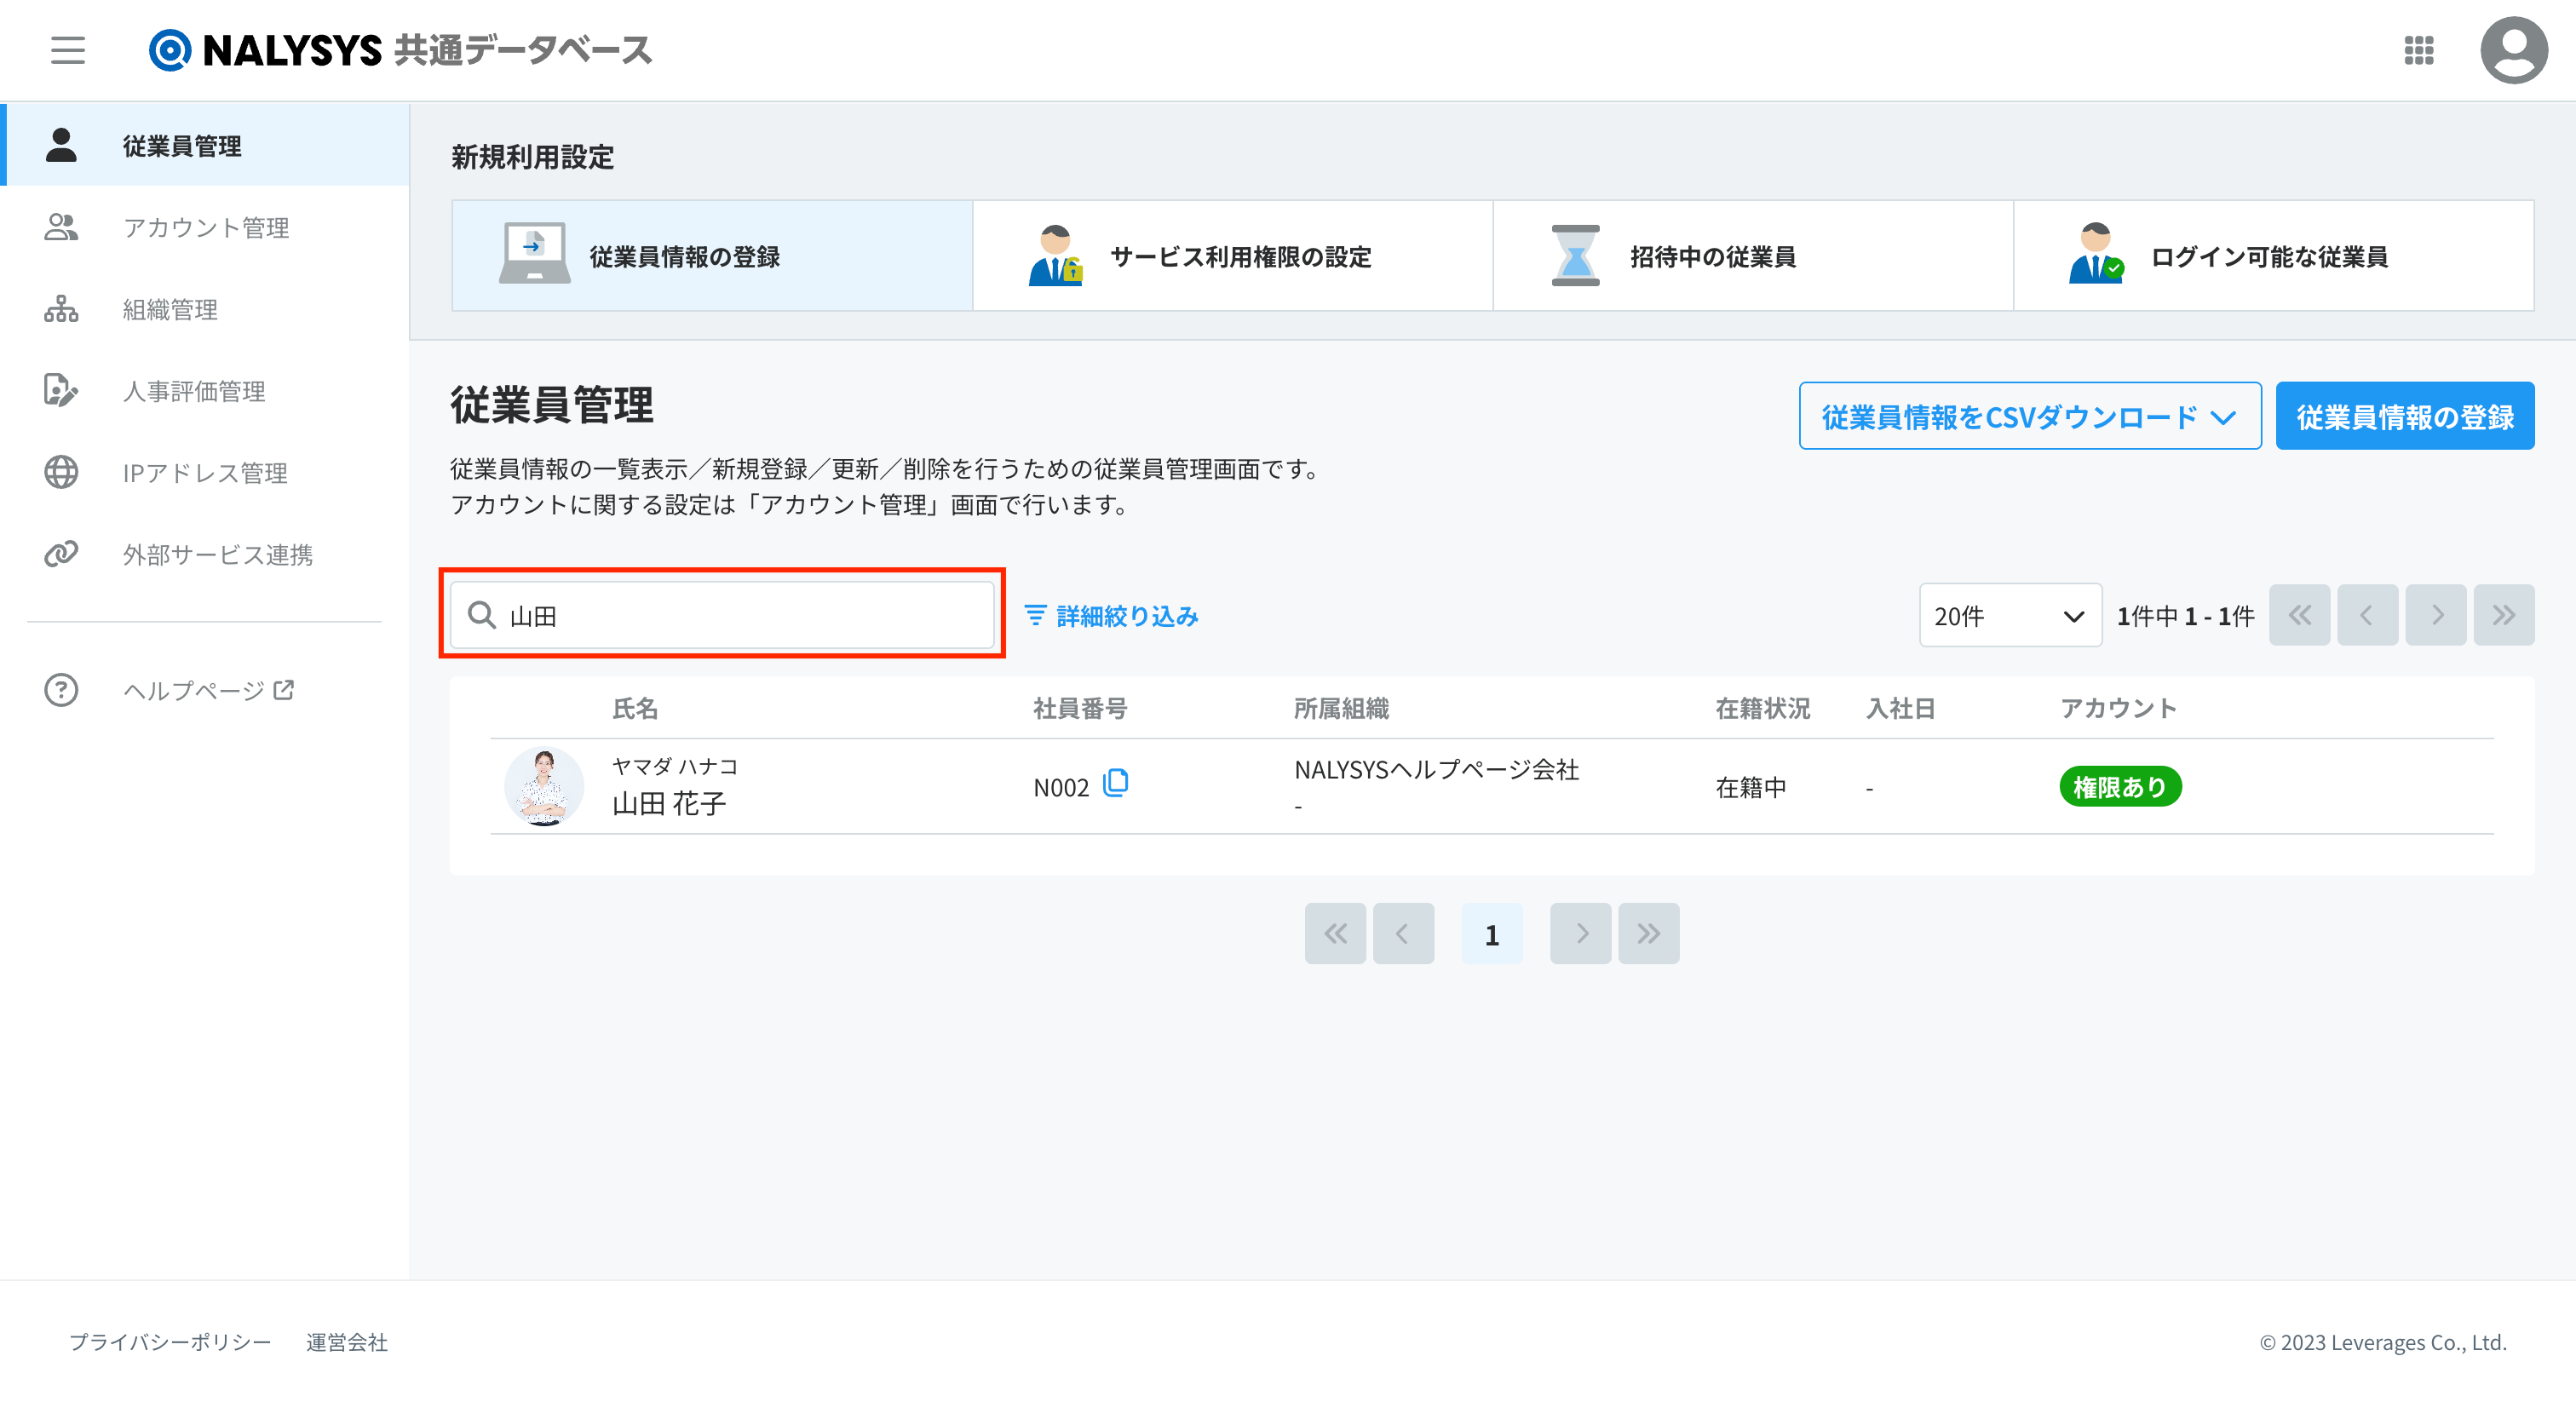Click the ヘルプページ question mark icon
Screen dimensions: 2576x1402
coord(61,690)
